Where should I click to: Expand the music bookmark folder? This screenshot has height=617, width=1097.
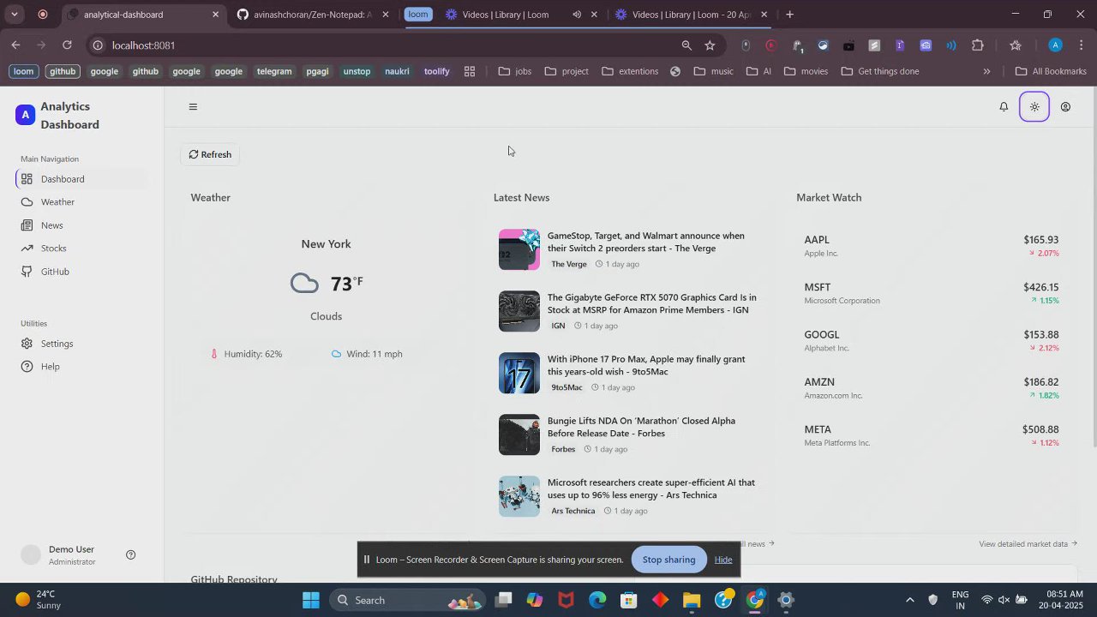[713, 71]
